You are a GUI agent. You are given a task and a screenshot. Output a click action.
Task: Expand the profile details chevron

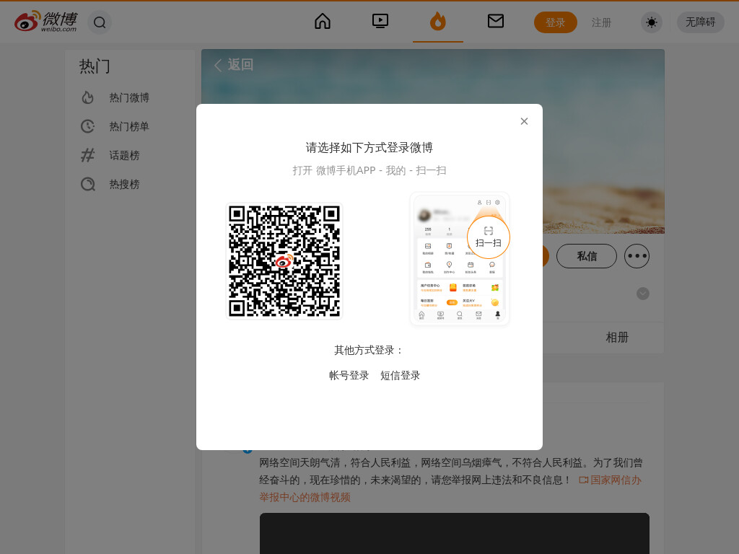click(643, 294)
